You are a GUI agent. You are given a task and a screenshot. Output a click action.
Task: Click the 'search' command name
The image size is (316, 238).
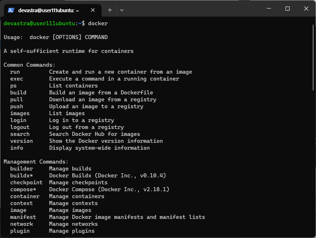tap(20, 134)
